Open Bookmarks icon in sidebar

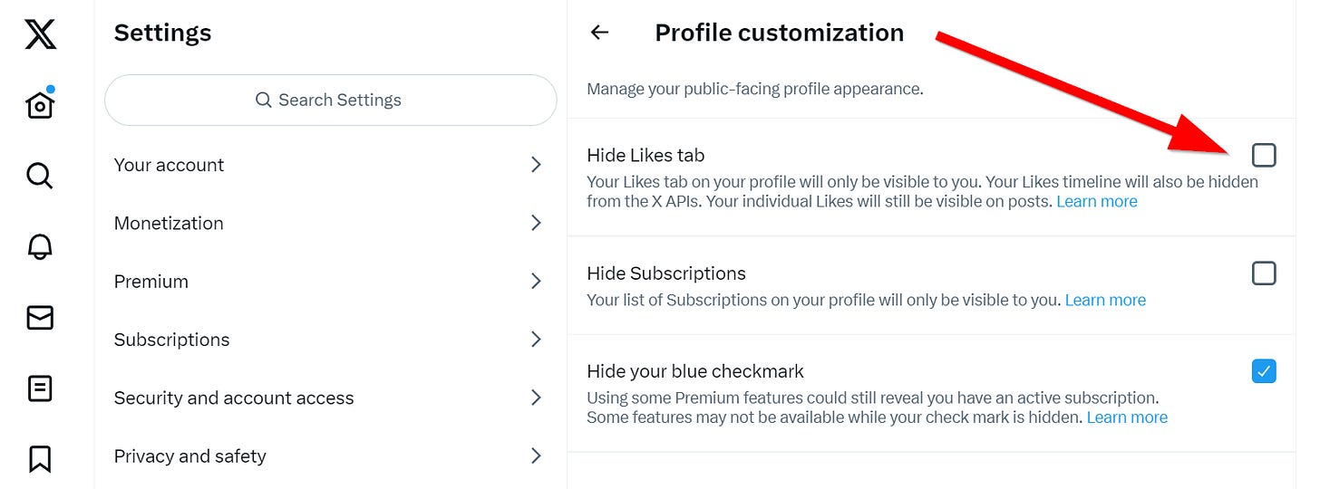click(x=40, y=459)
